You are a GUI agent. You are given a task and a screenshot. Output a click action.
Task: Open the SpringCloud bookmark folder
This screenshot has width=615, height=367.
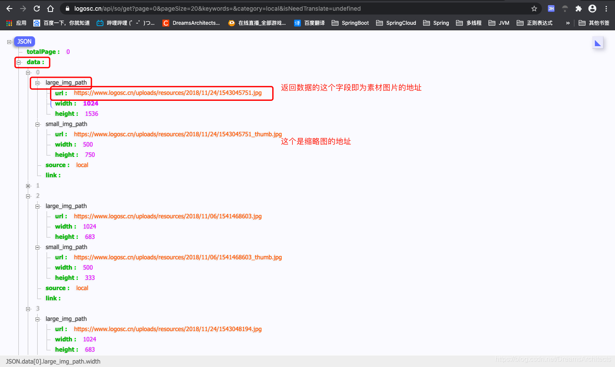pyautogui.click(x=396, y=23)
